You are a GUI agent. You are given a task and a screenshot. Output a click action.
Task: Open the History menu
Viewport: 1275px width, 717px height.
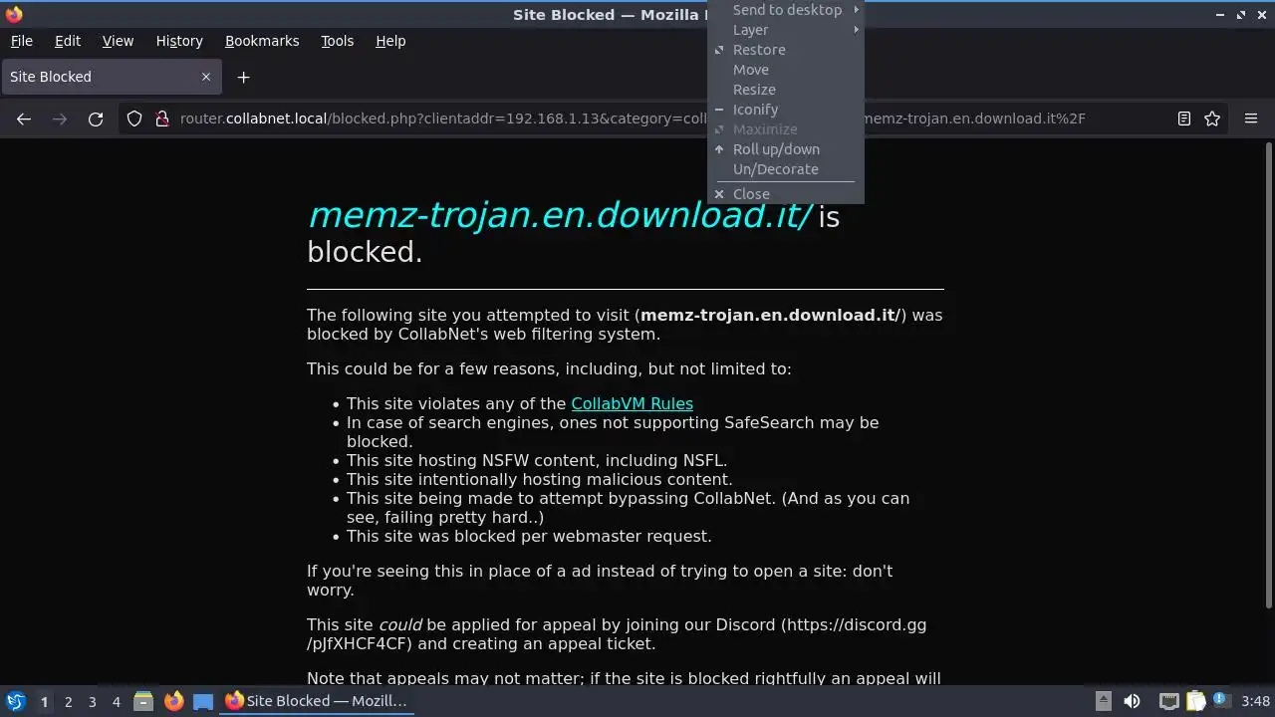pyautogui.click(x=179, y=41)
